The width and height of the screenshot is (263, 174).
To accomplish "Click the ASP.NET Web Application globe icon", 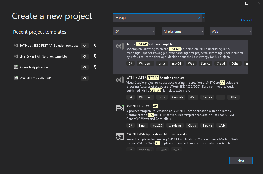I will pos(120,137).
